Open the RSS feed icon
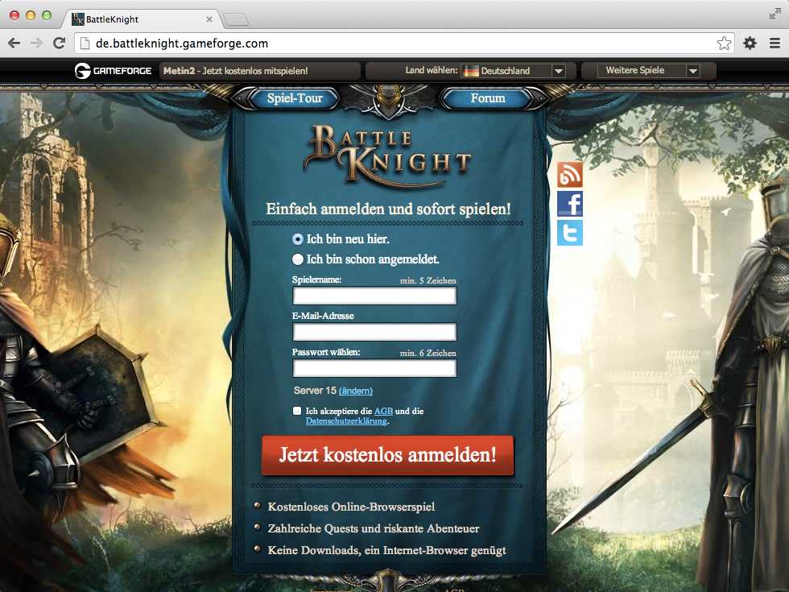This screenshot has width=789, height=592. click(x=569, y=174)
